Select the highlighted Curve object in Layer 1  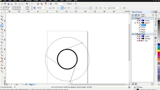point(143,25)
